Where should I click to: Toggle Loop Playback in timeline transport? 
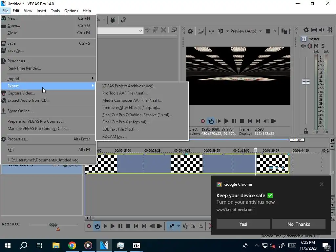97,226
